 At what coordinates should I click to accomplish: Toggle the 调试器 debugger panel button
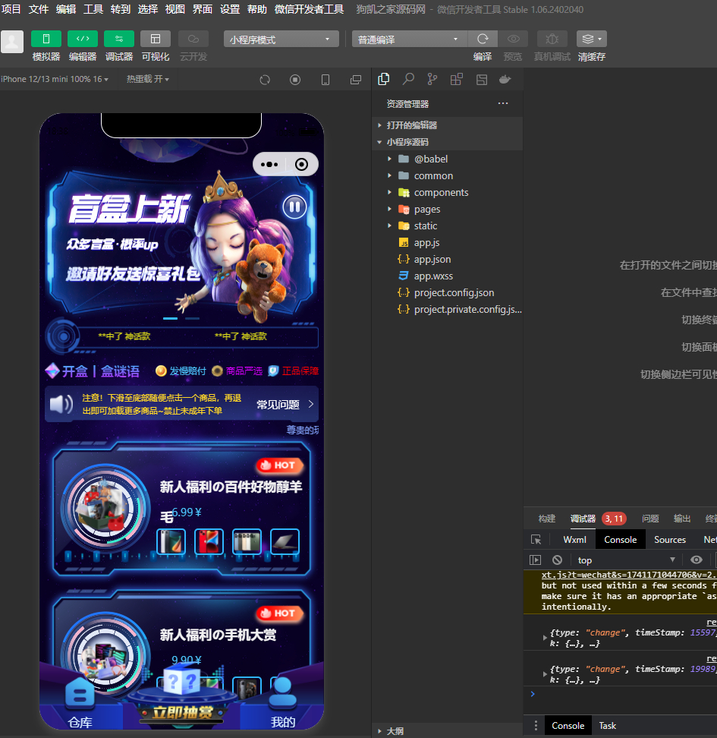coord(119,39)
